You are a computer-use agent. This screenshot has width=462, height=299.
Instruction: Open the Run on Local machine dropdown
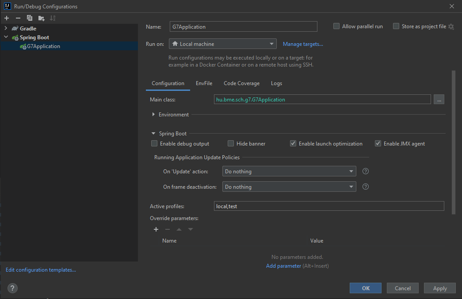pos(223,44)
